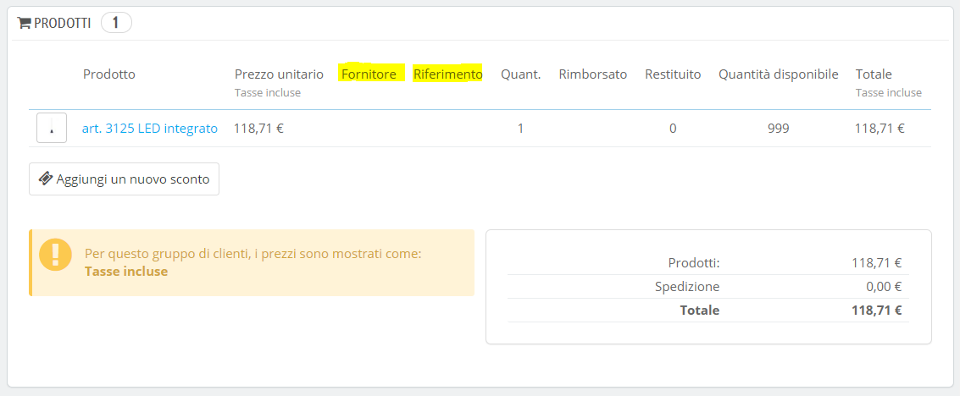The height and width of the screenshot is (396, 960).
Task: Click the ticket icon on the discount button
Action: pos(46,179)
